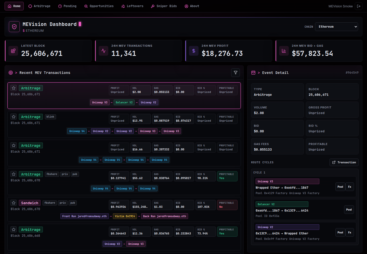Click Profitable Yes cell with bid 98.31%
Screen dimensions: 367x254
(227, 176)
